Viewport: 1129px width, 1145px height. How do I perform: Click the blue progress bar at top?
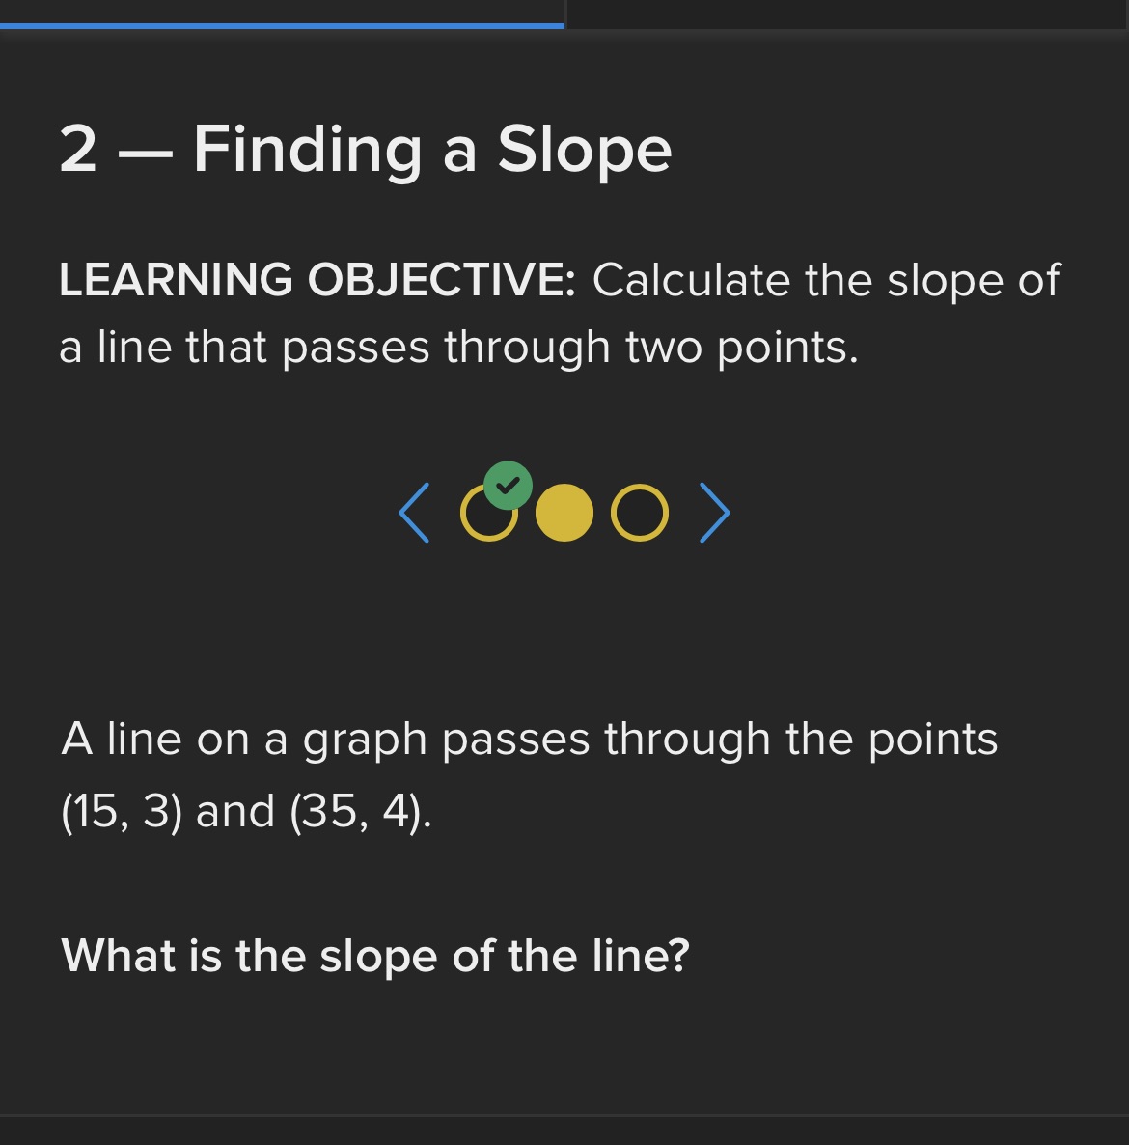[x=280, y=25]
